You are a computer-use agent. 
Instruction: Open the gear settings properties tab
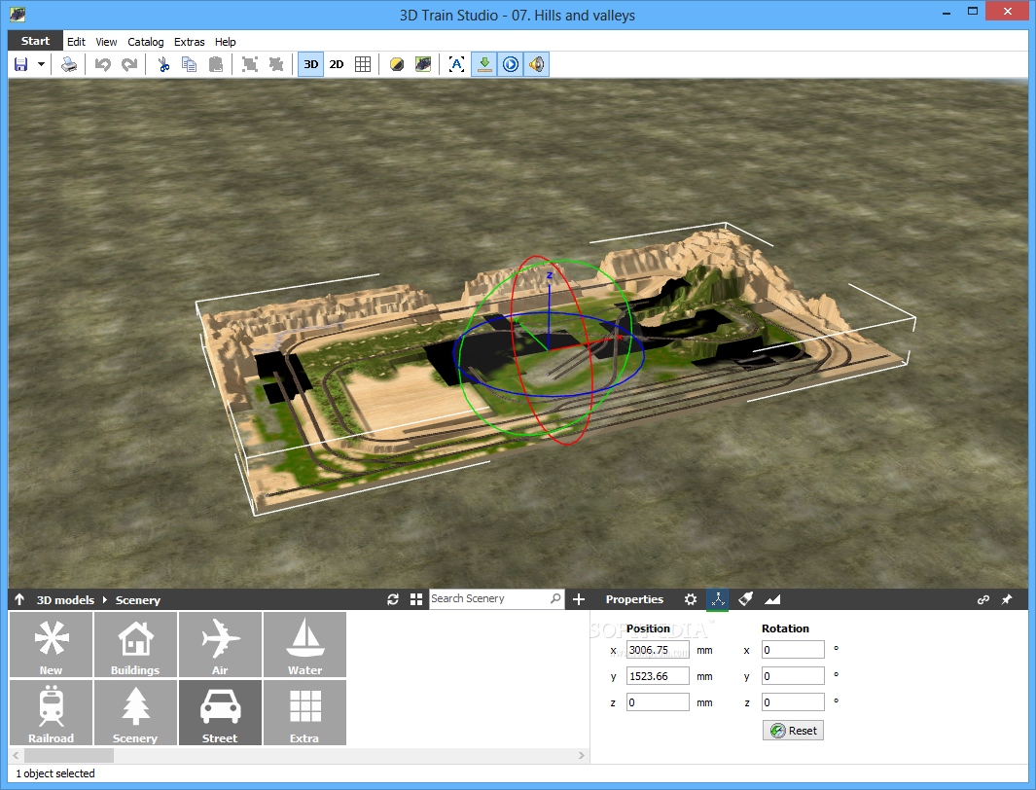(691, 599)
